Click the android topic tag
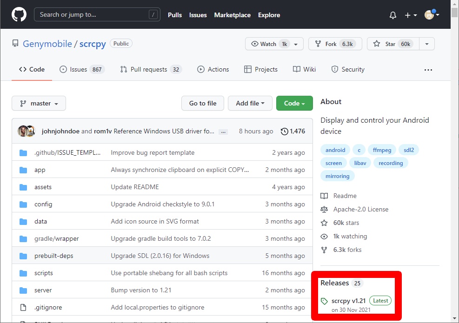The width and height of the screenshot is (459, 323). point(335,150)
